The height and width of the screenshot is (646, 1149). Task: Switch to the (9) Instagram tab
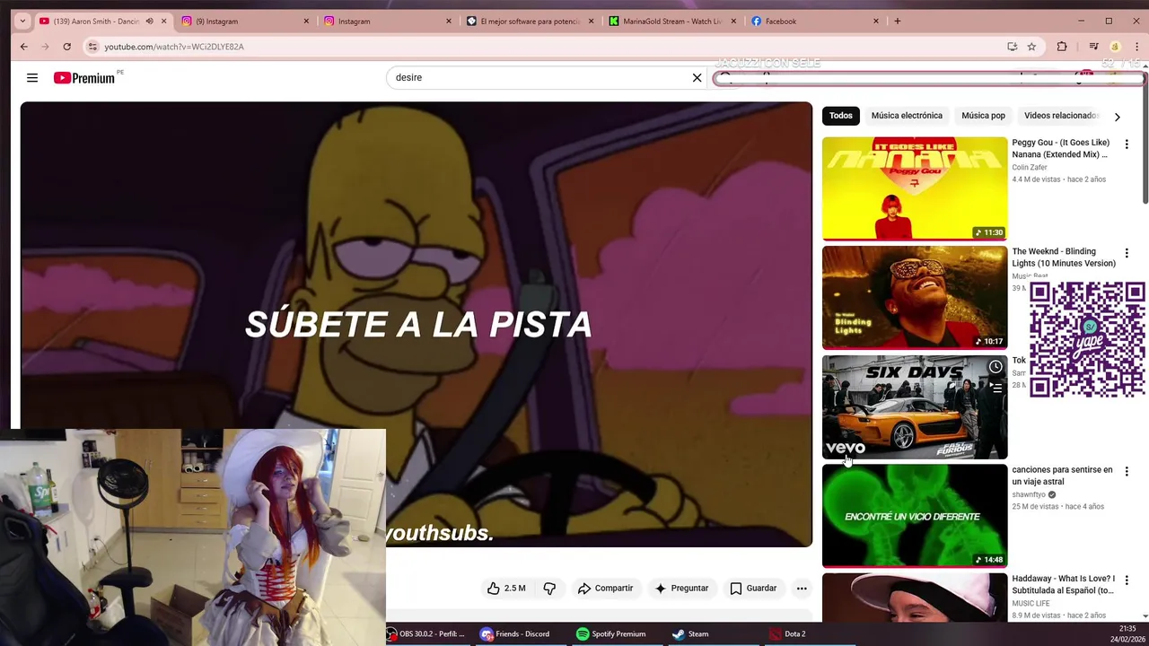coord(243,21)
